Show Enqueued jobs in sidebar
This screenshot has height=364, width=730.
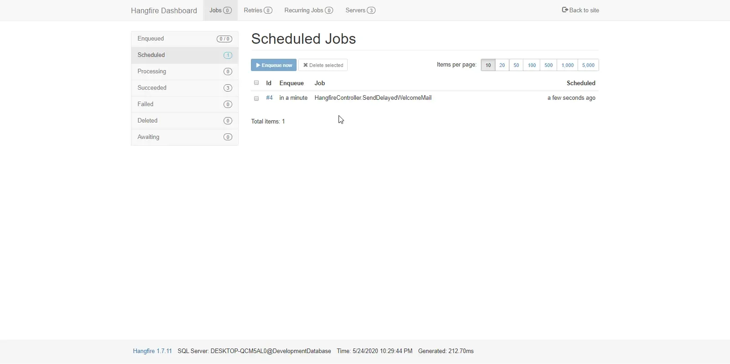tap(184, 39)
